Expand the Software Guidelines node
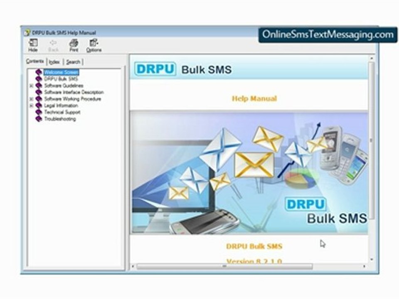Image resolution: width=399 pixels, height=299 pixels. point(31,86)
